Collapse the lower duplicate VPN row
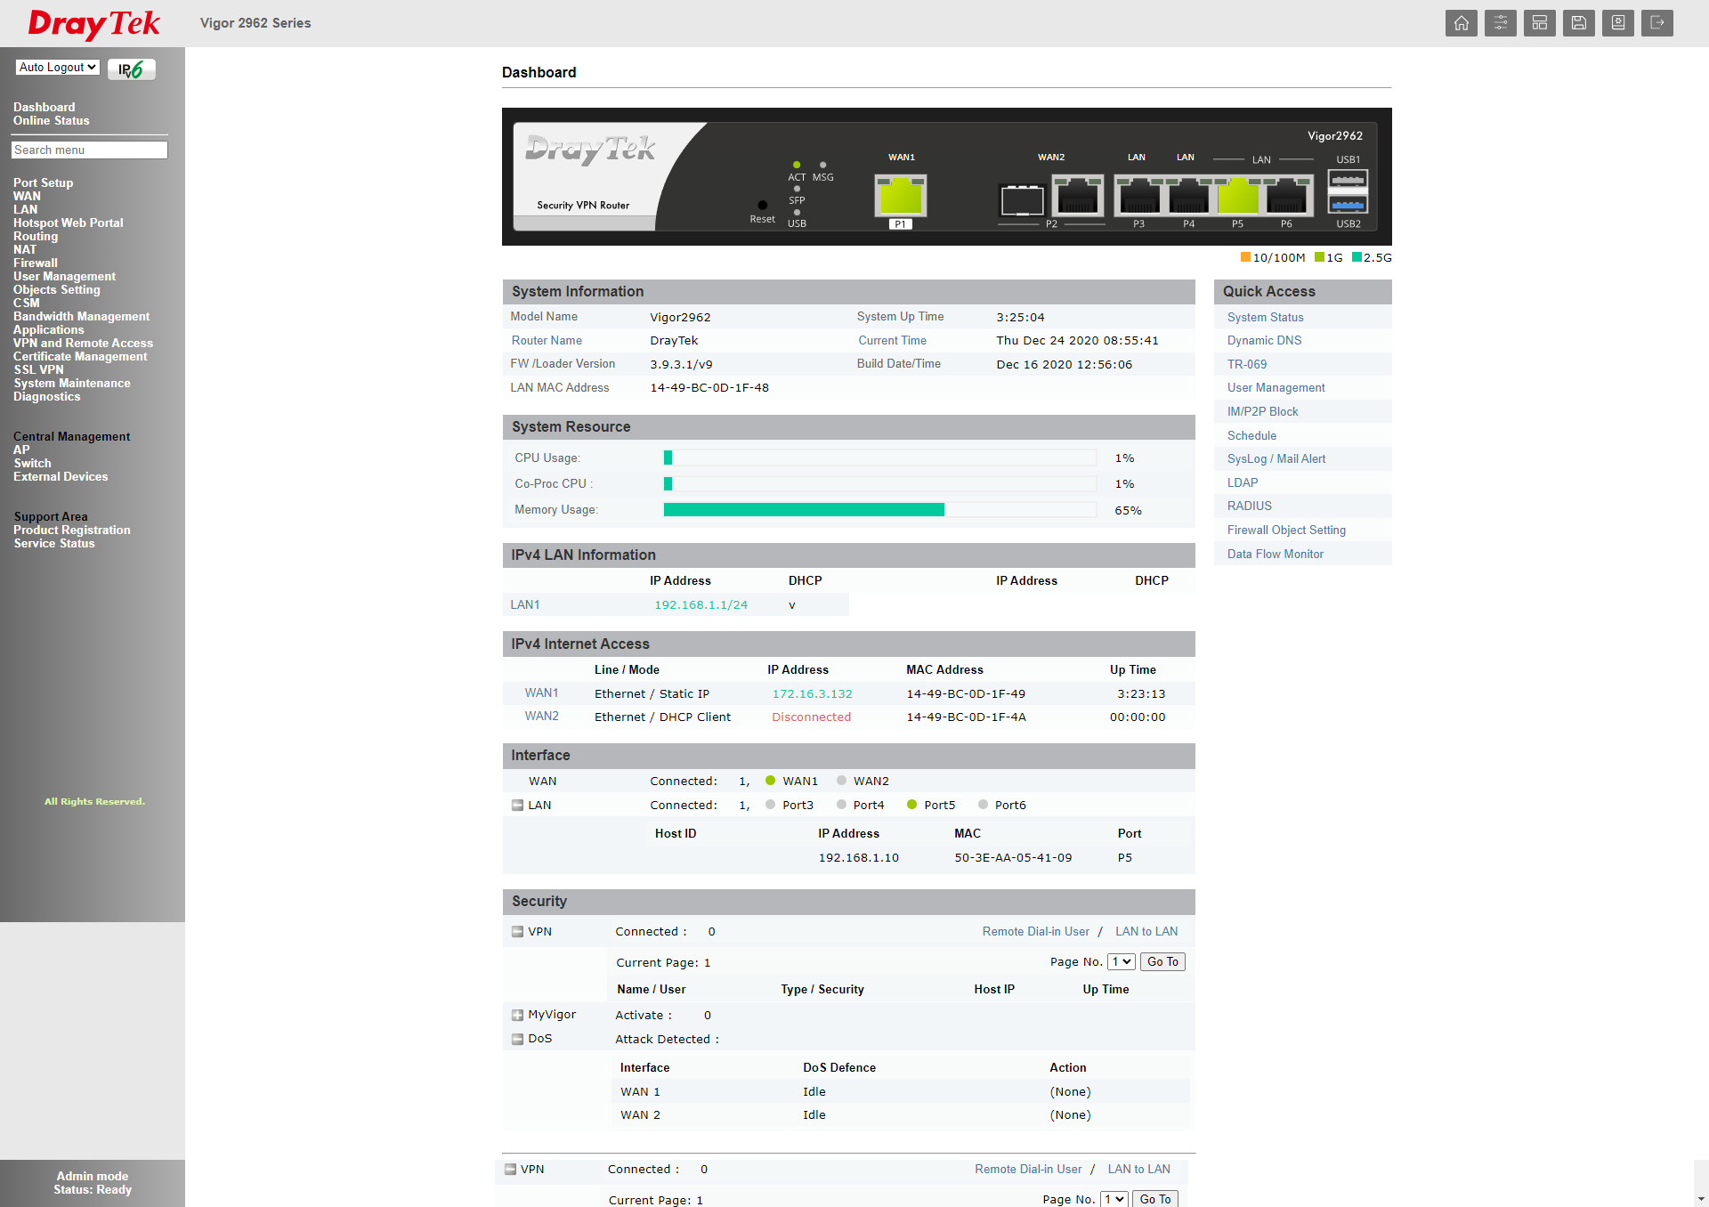The height and width of the screenshot is (1207, 1709). (510, 1170)
